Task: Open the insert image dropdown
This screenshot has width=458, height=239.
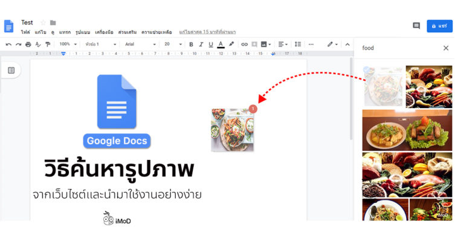Action: (266, 44)
